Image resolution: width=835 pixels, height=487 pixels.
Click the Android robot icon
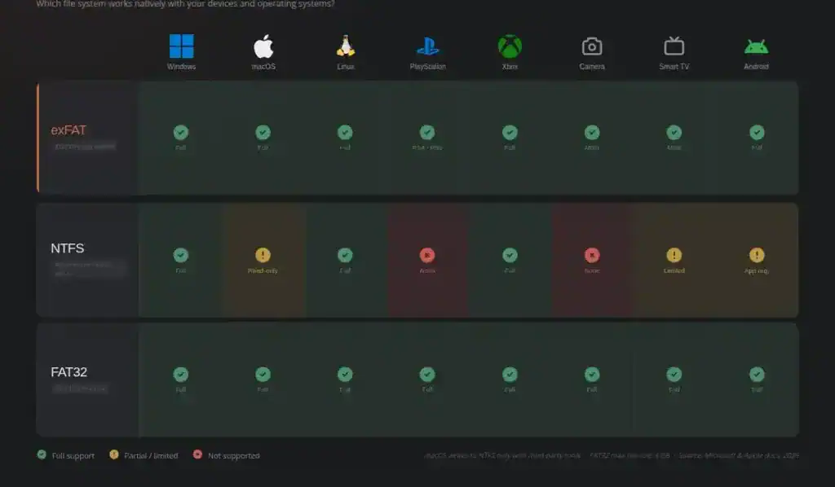(756, 46)
